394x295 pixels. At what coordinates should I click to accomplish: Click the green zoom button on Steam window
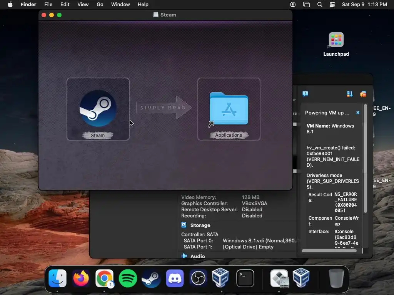(59, 15)
